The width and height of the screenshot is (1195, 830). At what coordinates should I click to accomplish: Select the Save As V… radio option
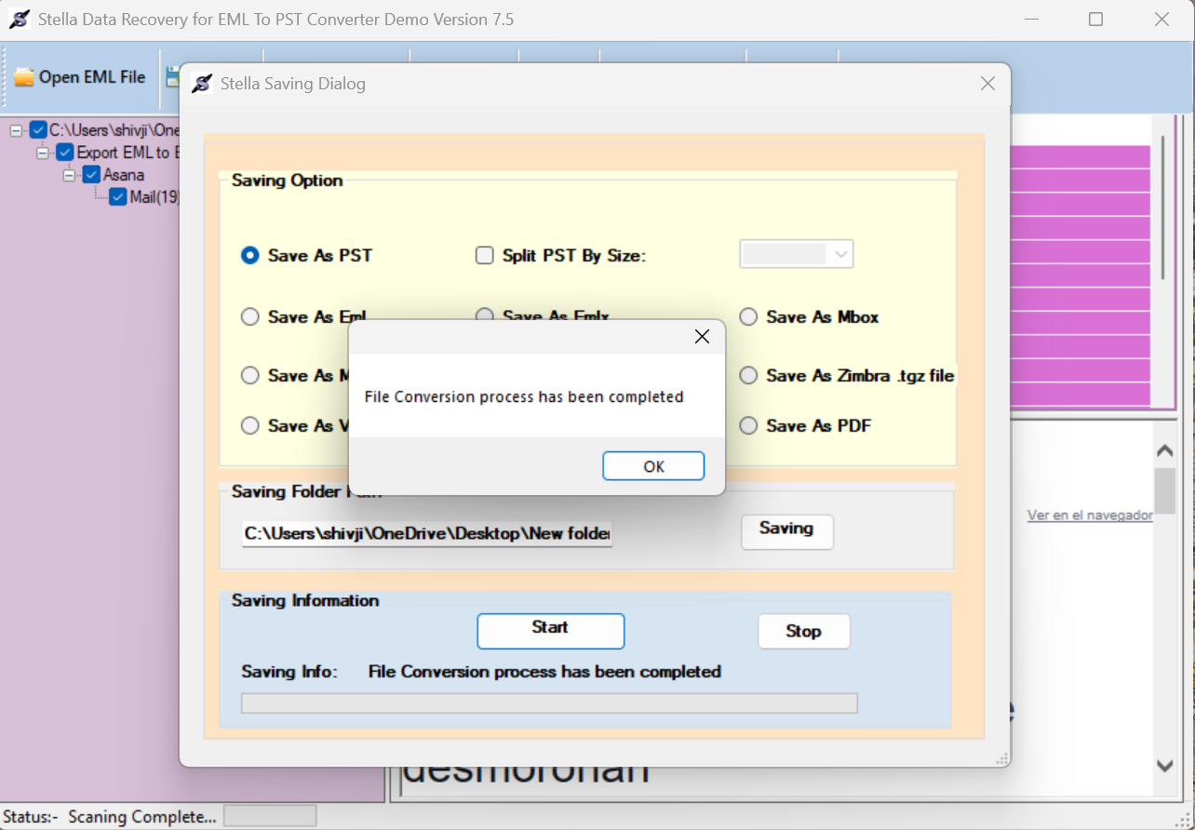click(x=249, y=425)
